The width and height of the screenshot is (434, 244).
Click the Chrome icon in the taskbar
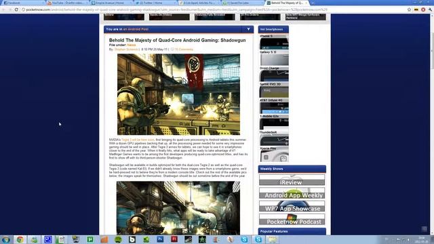coord(20,239)
